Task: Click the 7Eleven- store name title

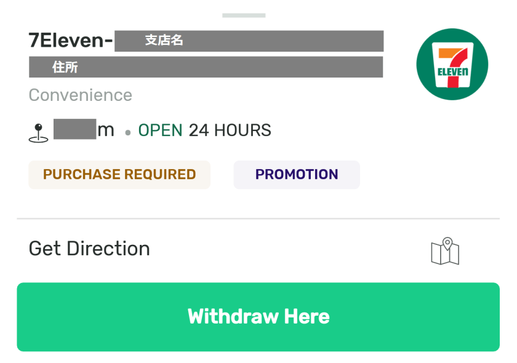Action: click(x=70, y=41)
